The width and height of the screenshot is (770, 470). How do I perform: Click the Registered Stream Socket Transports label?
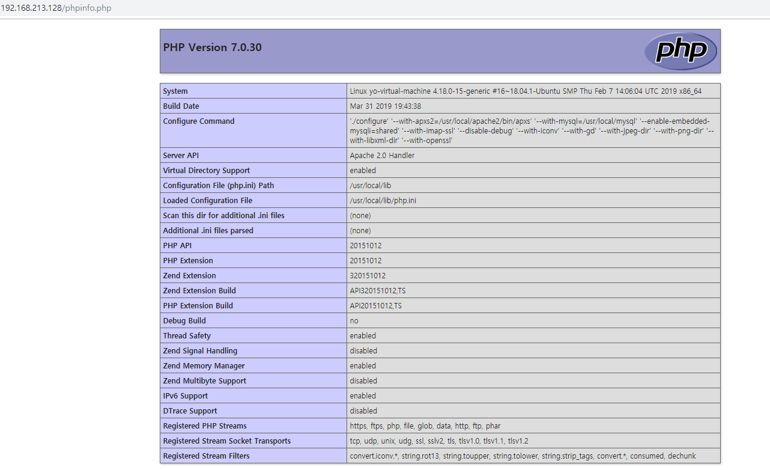click(x=227, y=441)
